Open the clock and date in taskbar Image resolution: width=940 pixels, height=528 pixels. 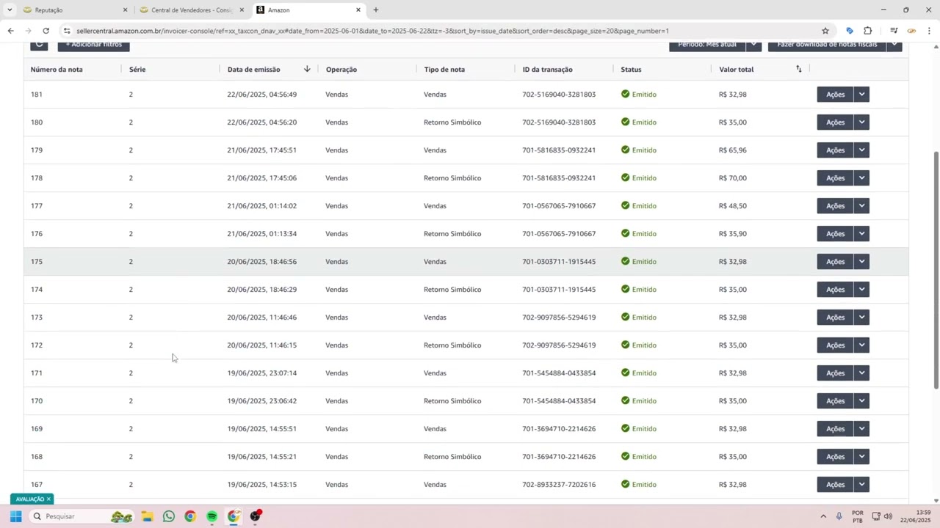click(916, 516)
